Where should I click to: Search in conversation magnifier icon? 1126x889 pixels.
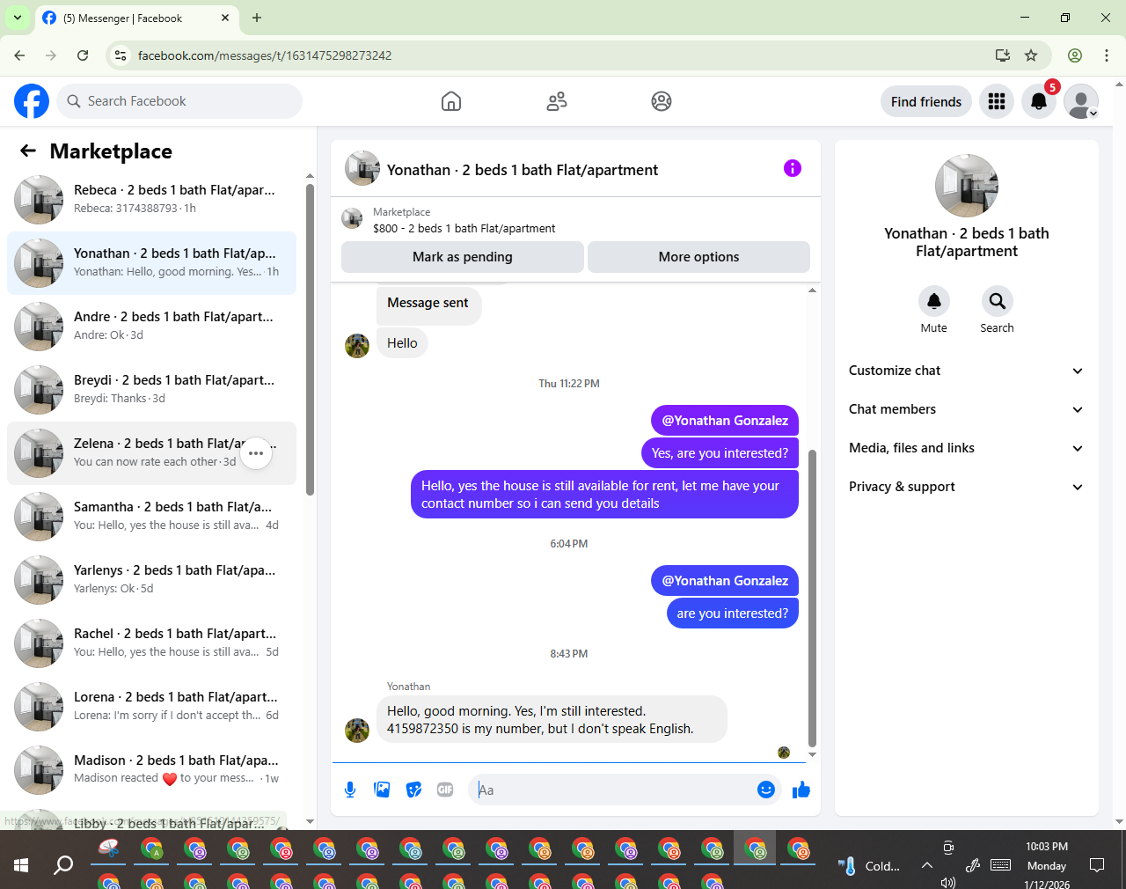[998, 301]
